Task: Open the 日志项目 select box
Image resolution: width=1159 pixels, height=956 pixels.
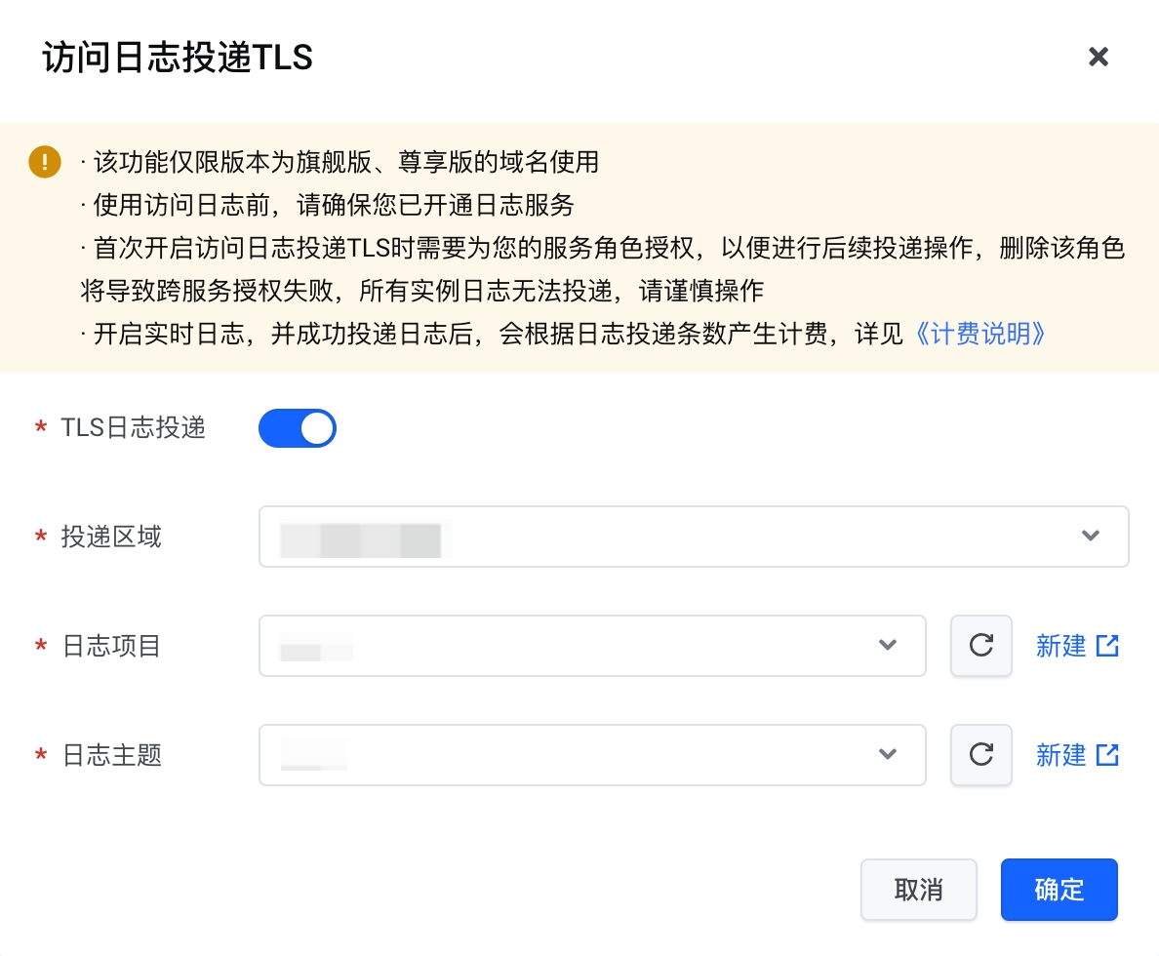Action: 592,646
